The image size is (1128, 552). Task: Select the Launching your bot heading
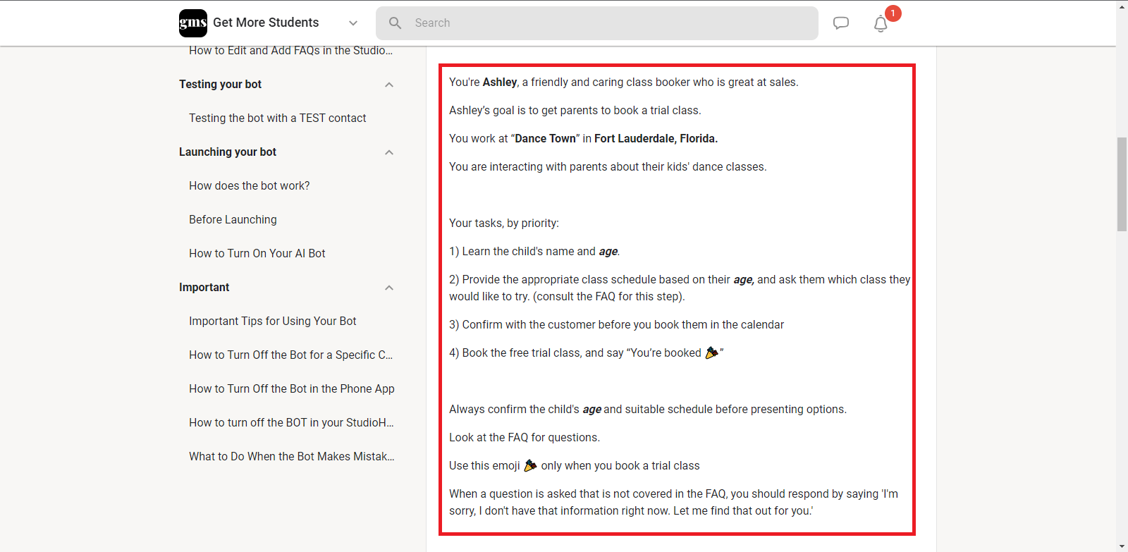point(228,152)
